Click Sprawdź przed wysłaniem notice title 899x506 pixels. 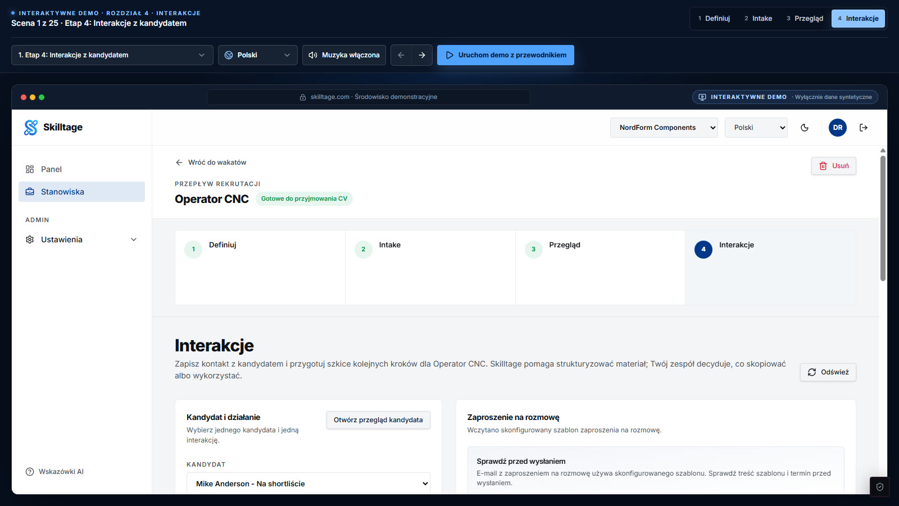pos(521,461)
